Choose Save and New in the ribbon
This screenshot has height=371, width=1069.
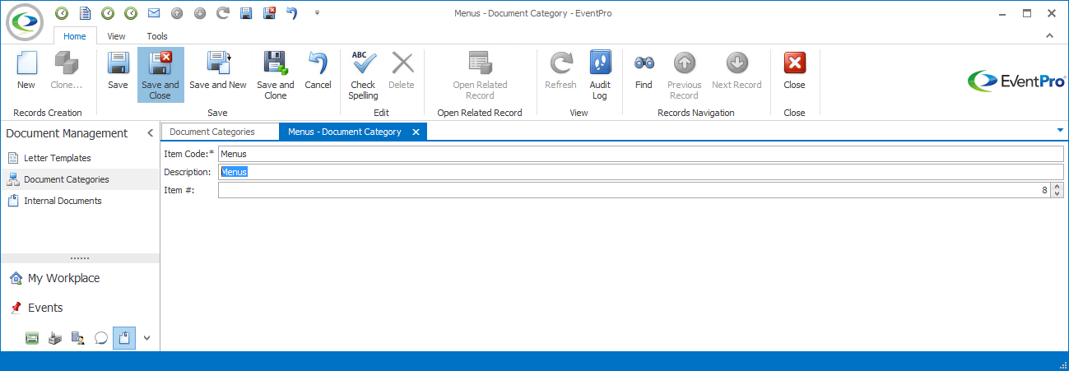tap(218, 71)
